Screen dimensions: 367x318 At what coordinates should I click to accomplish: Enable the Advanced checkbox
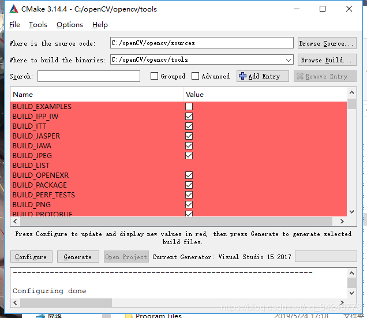[x=195, y=76]
